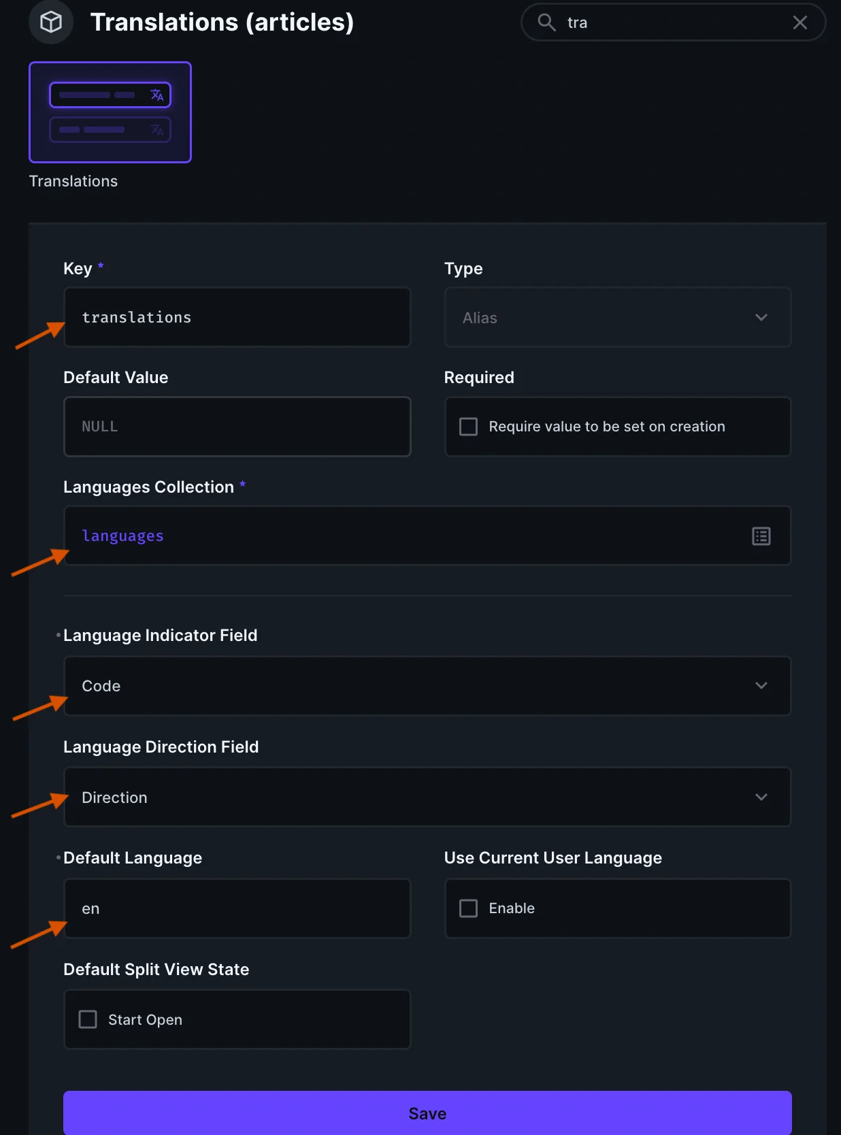Click the Default Value NULL field
The height and width of the screenshot is (1135, 841).
(237, 427)
